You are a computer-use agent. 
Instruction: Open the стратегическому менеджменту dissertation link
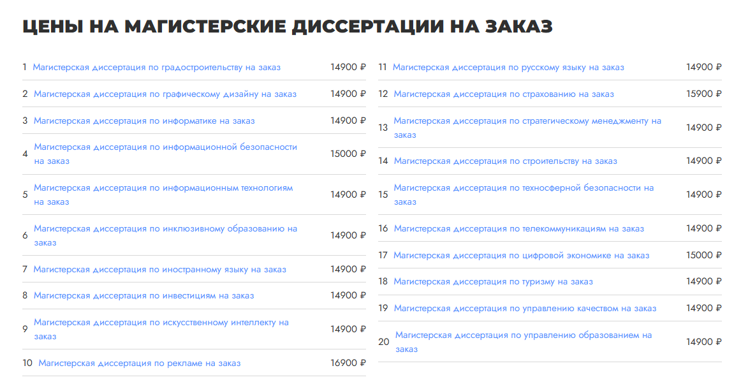527,128
